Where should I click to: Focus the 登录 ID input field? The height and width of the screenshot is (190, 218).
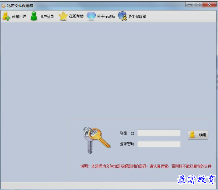click(159, 133)
